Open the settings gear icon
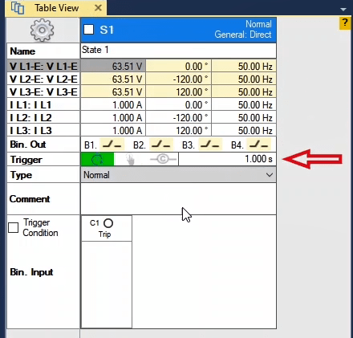Screen dimensions: 353x338 42,31
